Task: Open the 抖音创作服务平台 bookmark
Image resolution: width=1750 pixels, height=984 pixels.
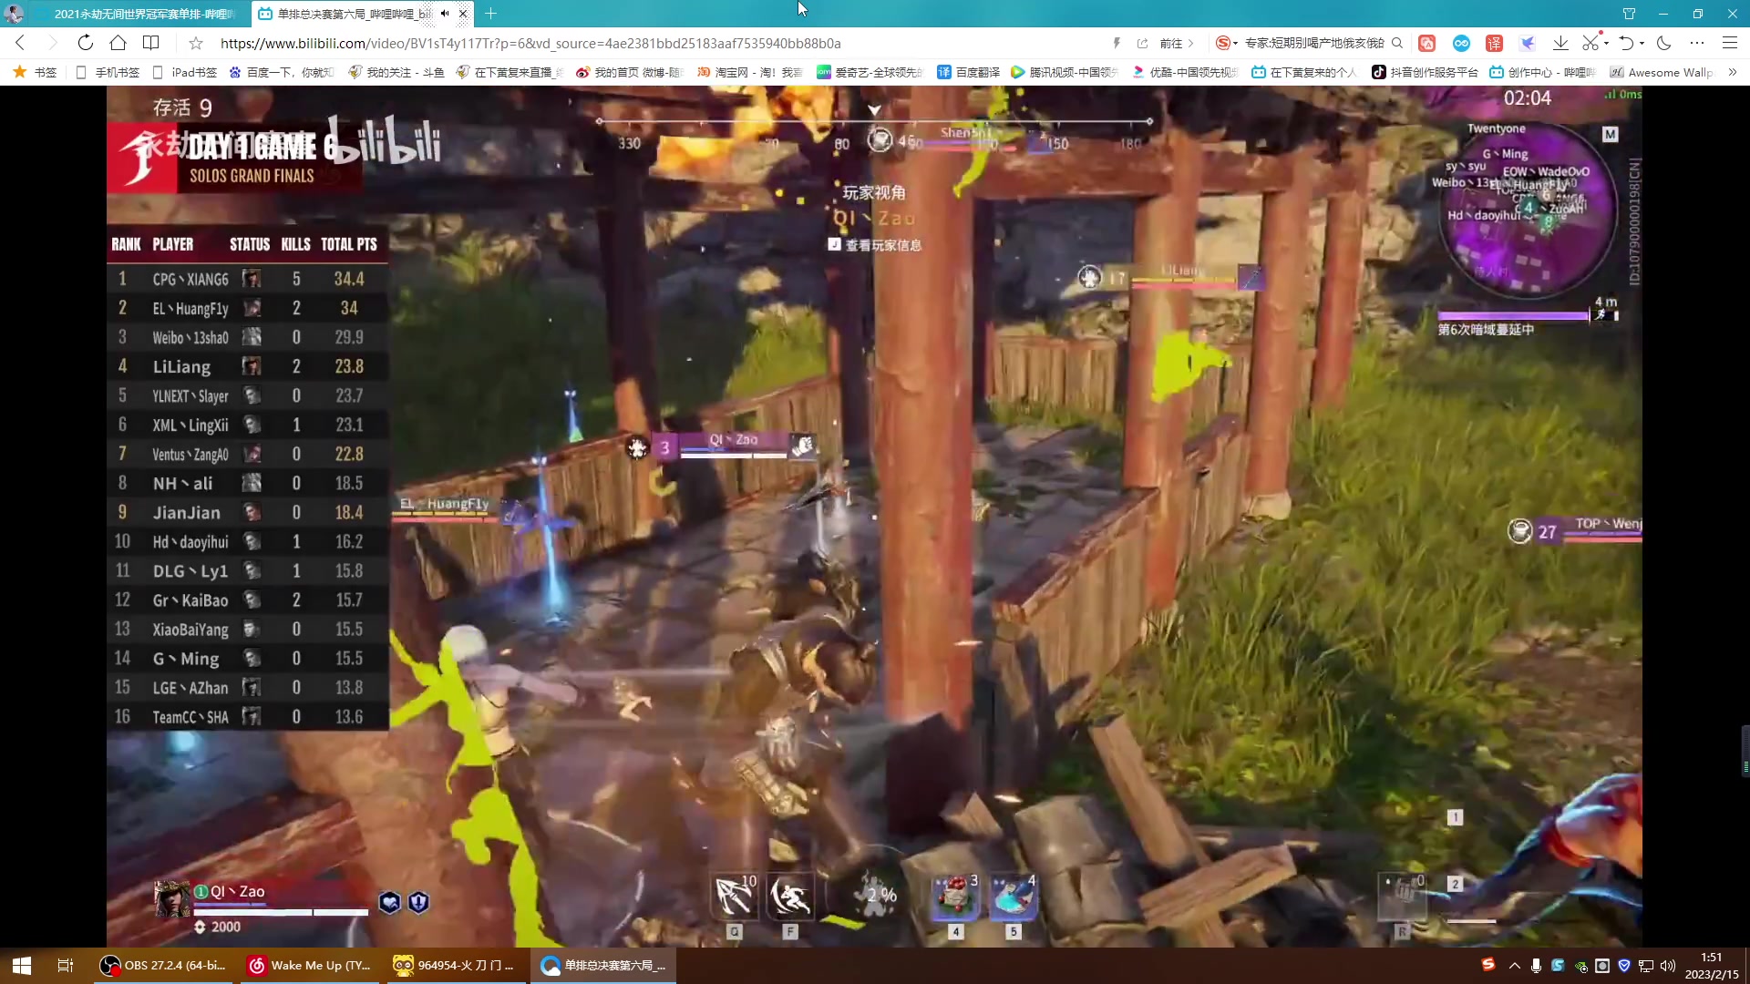Action: (1425, 72)
